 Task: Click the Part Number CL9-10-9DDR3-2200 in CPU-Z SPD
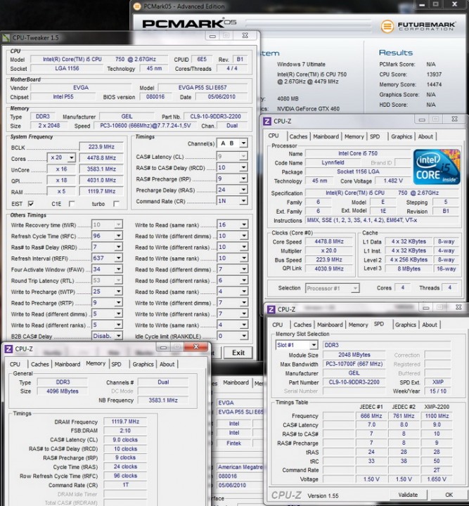pyautogui.click(x=354, y=382)
